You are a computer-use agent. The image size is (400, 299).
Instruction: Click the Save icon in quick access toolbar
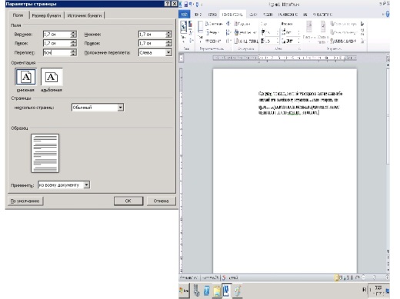tap(186, 5)
